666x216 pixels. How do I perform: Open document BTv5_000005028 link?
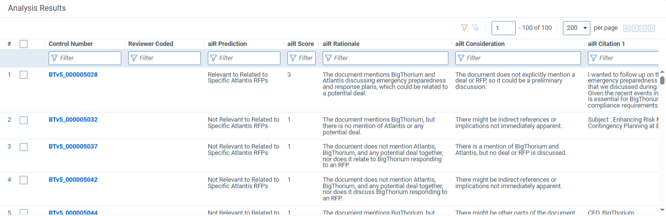click(x=73, y=75)
